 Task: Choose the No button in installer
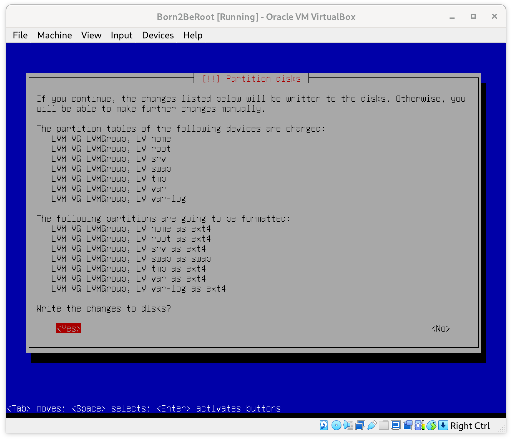441,328
